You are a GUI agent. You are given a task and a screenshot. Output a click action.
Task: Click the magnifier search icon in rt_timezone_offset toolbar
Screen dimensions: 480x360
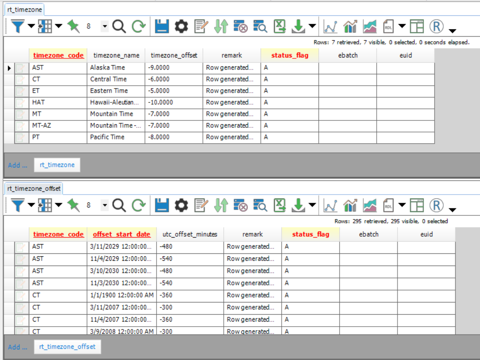[119, 205]
